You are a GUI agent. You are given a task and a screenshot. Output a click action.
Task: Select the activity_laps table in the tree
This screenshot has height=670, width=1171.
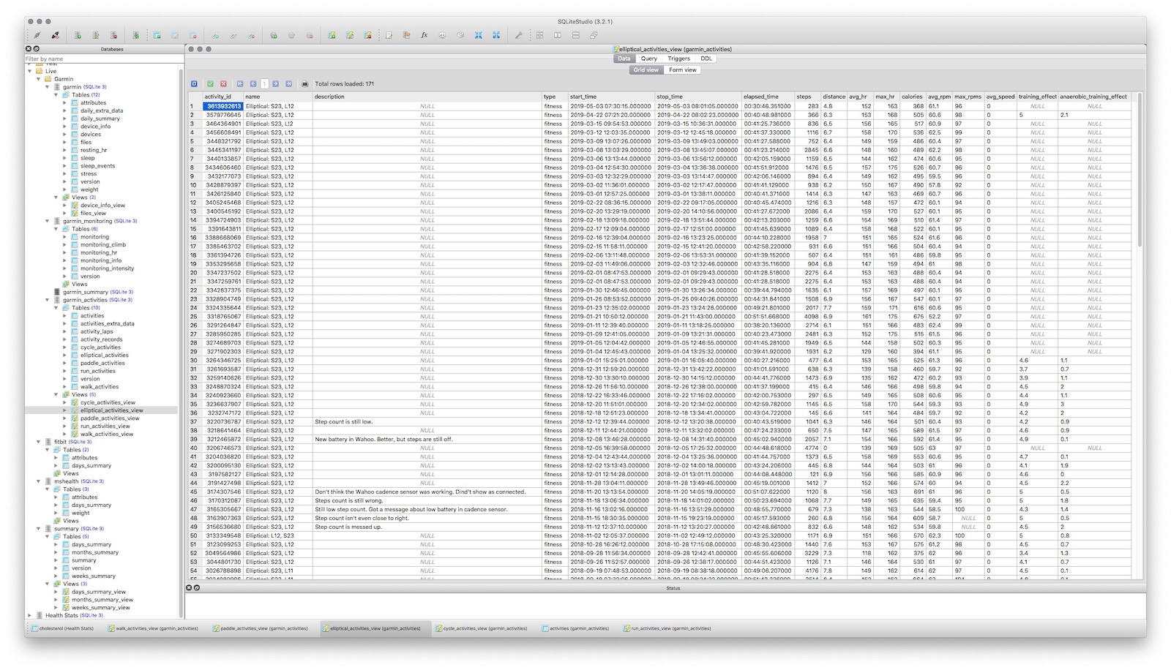pos(97,331)
